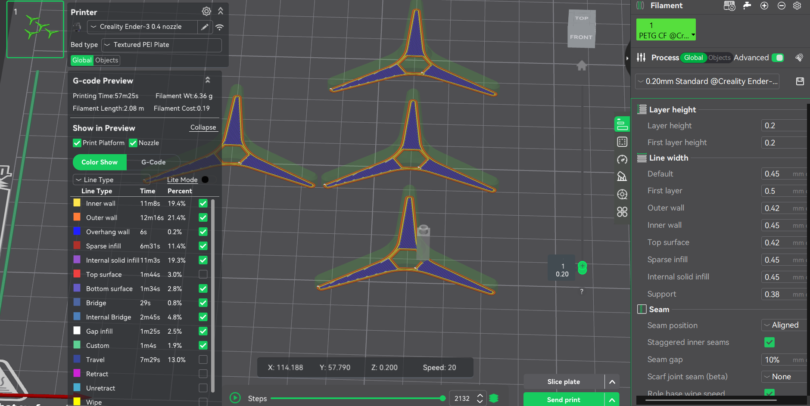Click the speedometer toolbar icon

622,159
